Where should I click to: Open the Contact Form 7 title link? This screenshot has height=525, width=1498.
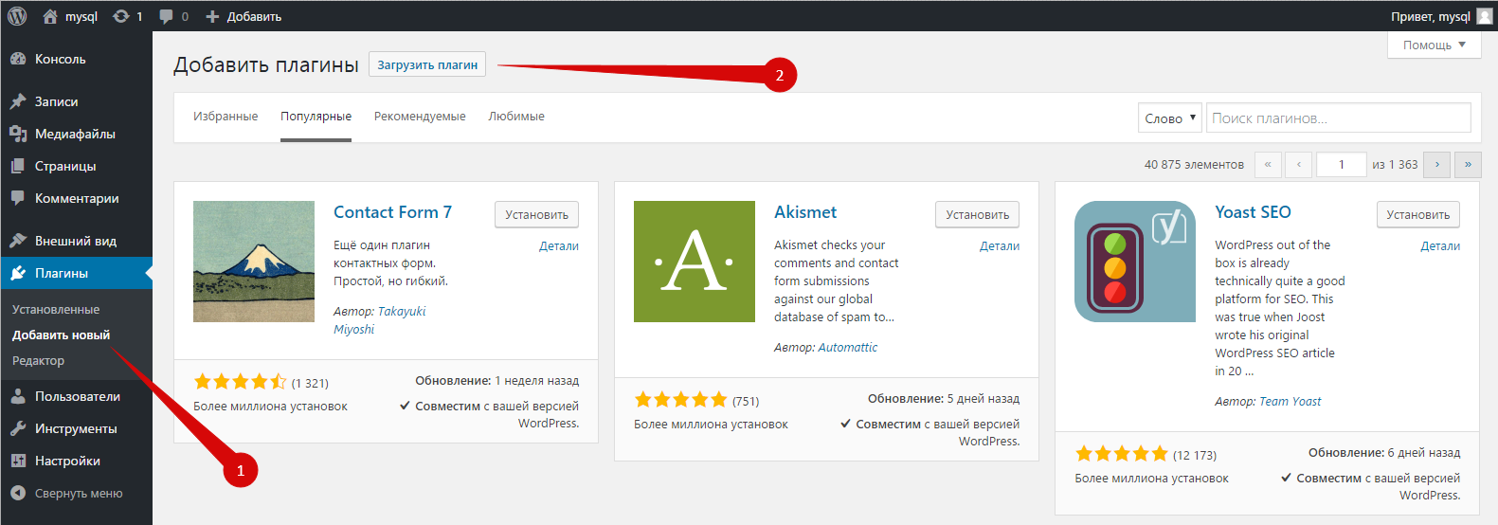[x=392, y=212]
